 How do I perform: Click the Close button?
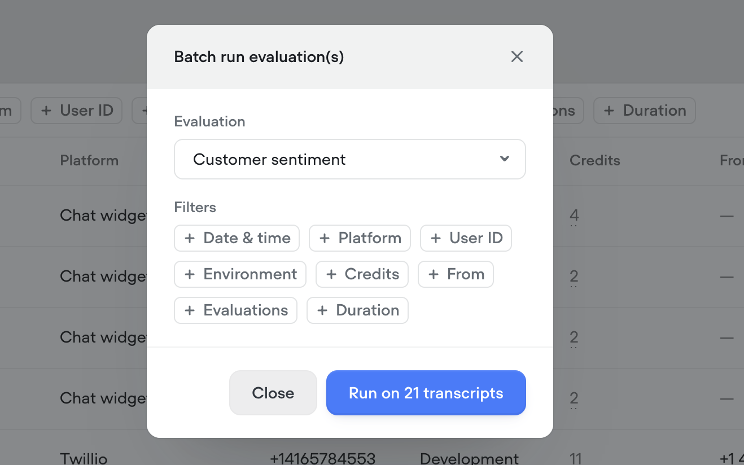[273, 393]
